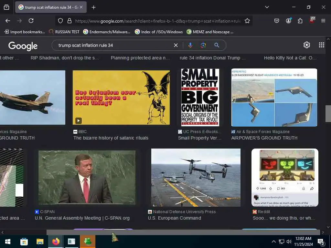
Task: Click the Firefox taskbar icon
Action: pos(56,242)
